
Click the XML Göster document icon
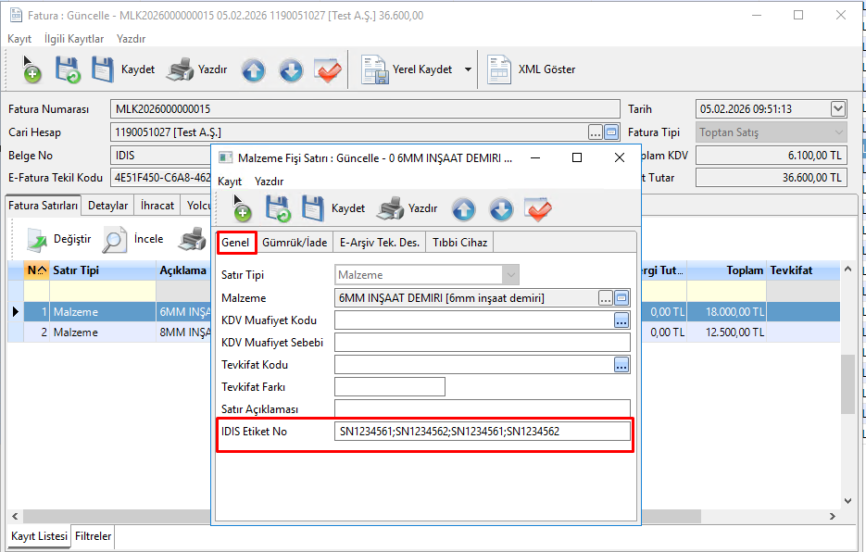coord(499,69)
